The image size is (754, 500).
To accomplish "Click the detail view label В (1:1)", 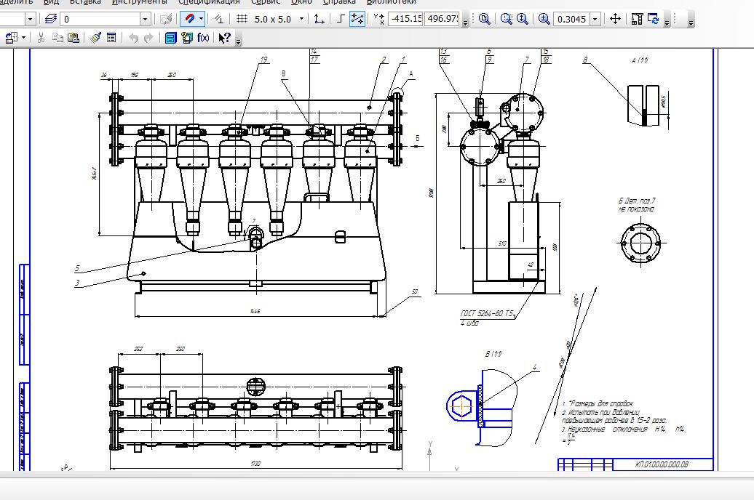I will click(x=493, y=354).
